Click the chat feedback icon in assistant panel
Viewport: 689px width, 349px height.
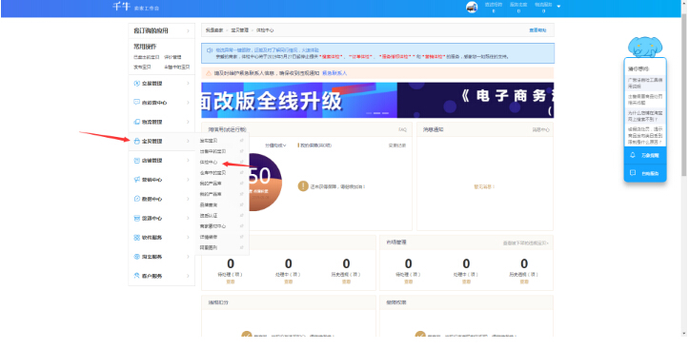click(x=633, y=173)
